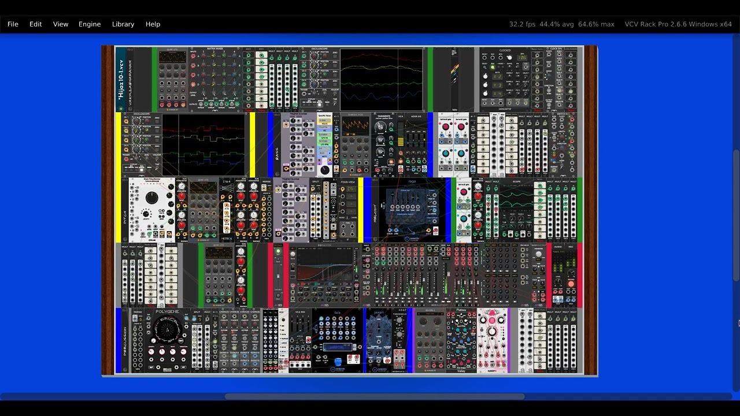
Task: Click the horizontal scrollbar thumb
Action: pyautogui.click(x=375, y=396)
